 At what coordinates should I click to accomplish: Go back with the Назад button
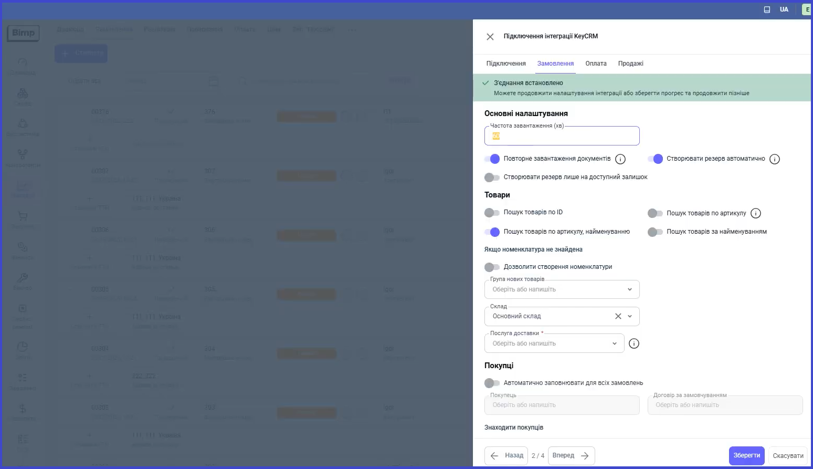507,455
